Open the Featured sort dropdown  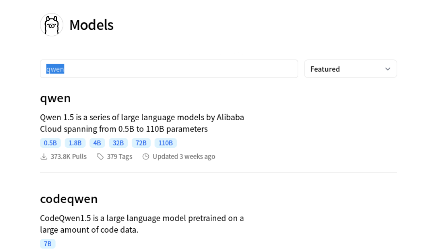point(350,69)
